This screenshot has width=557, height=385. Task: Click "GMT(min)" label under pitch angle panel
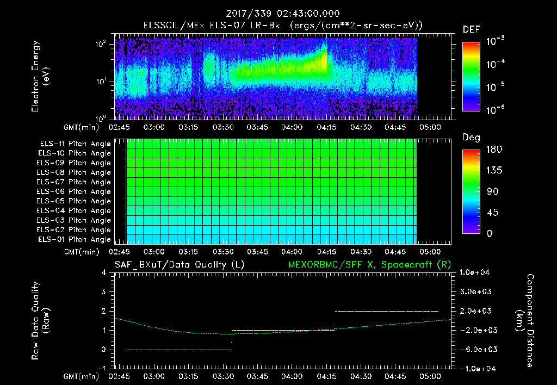(x=82, y=252)
